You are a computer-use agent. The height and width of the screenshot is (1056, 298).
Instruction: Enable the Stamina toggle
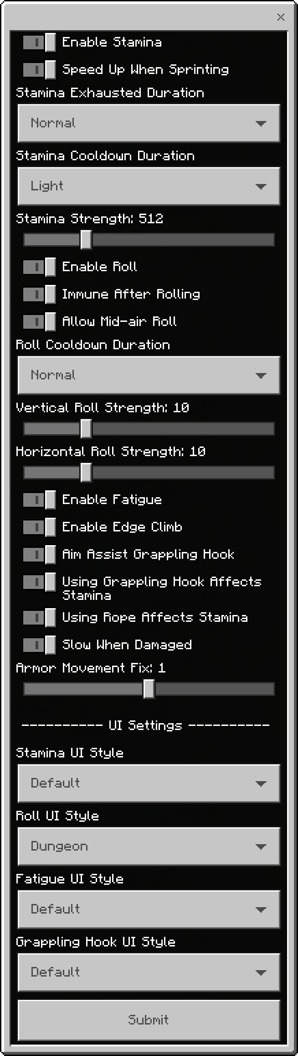point(38,42)
